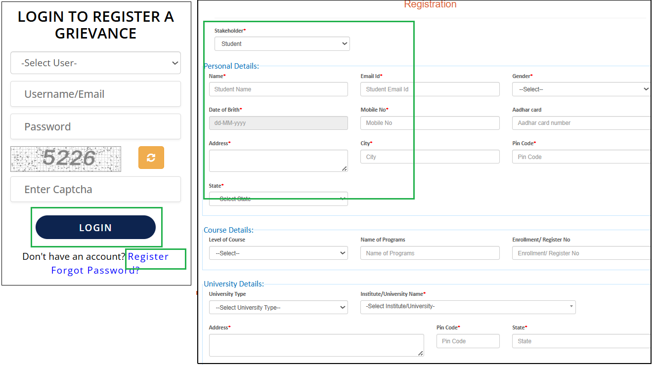The image size is (652, 365).
Task: Focus the Aadhar card number field
Action: tap(581, 123)
